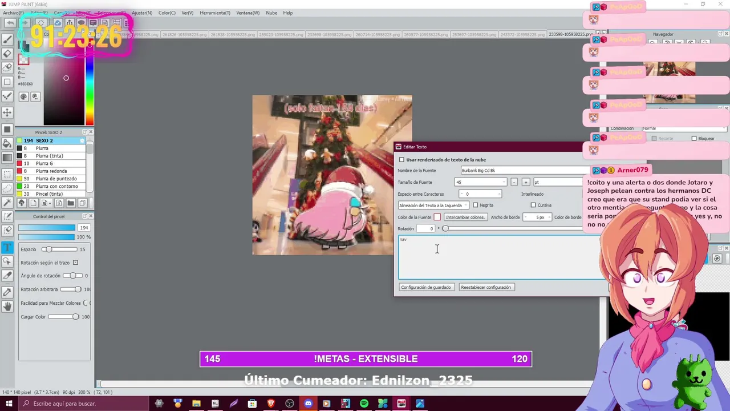Pick the Lasso selection tool
The image size is (730, 411).
point(7,188)
